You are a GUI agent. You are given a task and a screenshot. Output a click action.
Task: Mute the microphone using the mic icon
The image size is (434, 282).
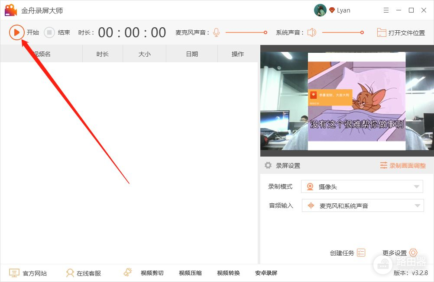point(216,32)
